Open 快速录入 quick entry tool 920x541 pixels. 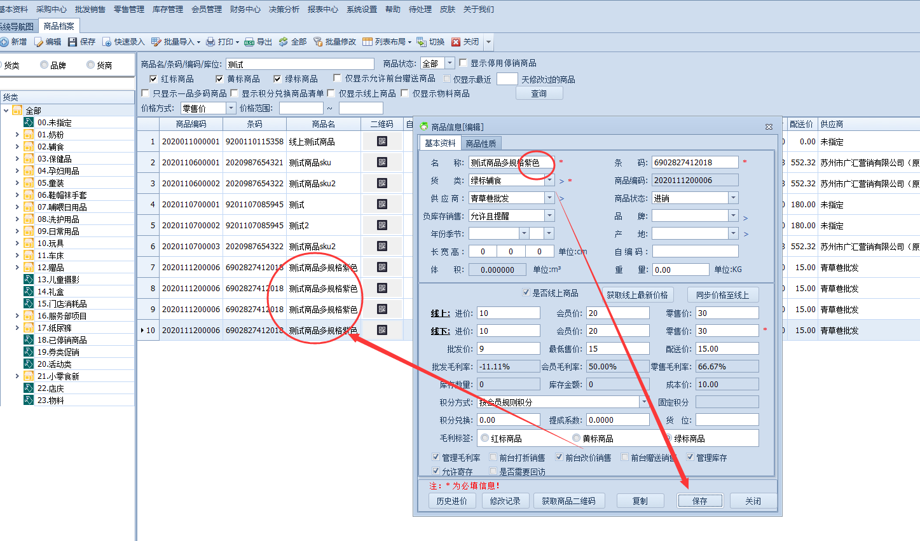[124, 42]
